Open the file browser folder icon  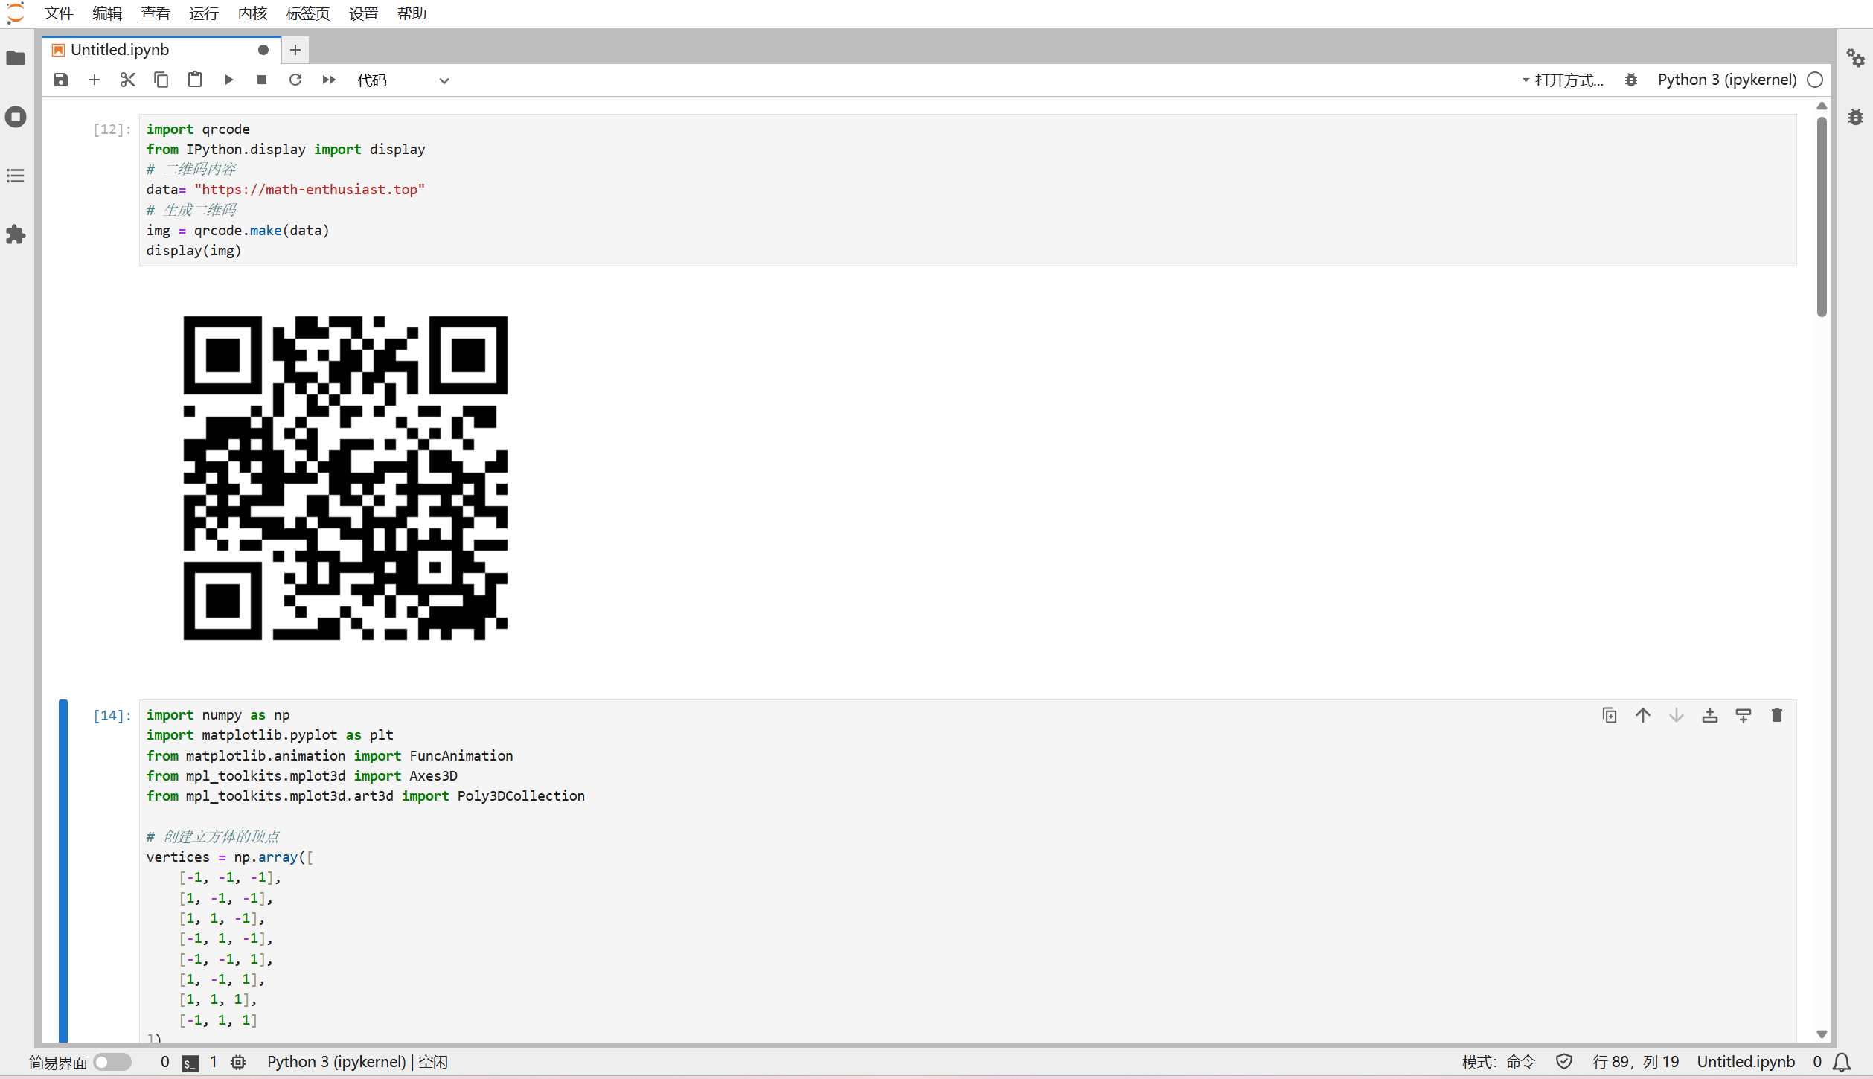[16, 58]
